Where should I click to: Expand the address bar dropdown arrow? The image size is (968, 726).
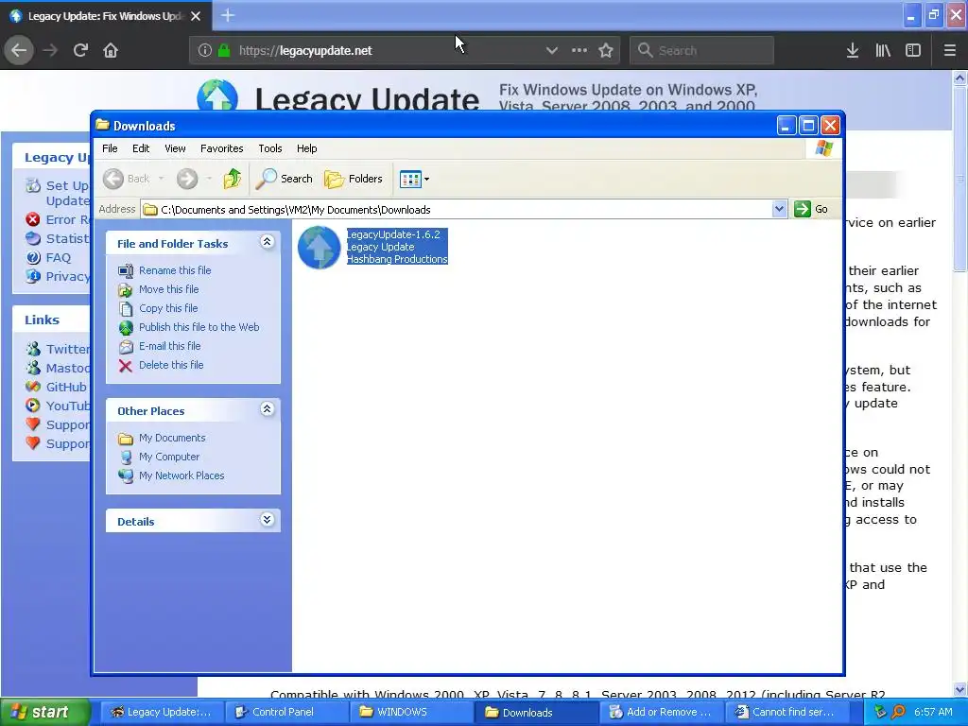(779, 209)
